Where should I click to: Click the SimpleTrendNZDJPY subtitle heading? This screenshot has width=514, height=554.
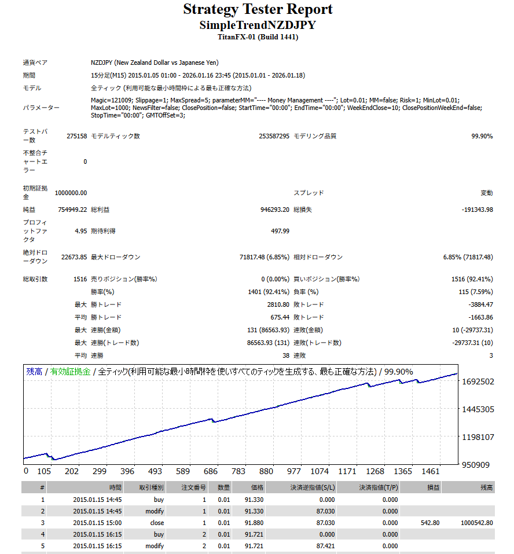click(258, 25)
